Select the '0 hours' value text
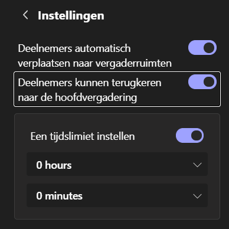This screenshot has width=229, height=229. (54, 165)
